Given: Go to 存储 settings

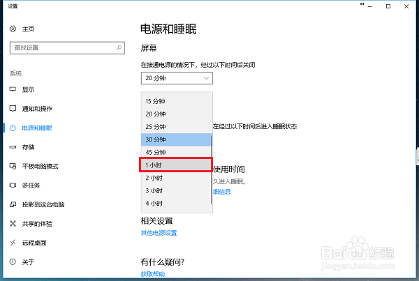Looking at the screenshot, I should [x=28, y=147].
